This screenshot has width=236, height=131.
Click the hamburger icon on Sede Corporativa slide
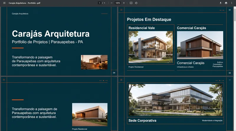click(x=121, y=80)
